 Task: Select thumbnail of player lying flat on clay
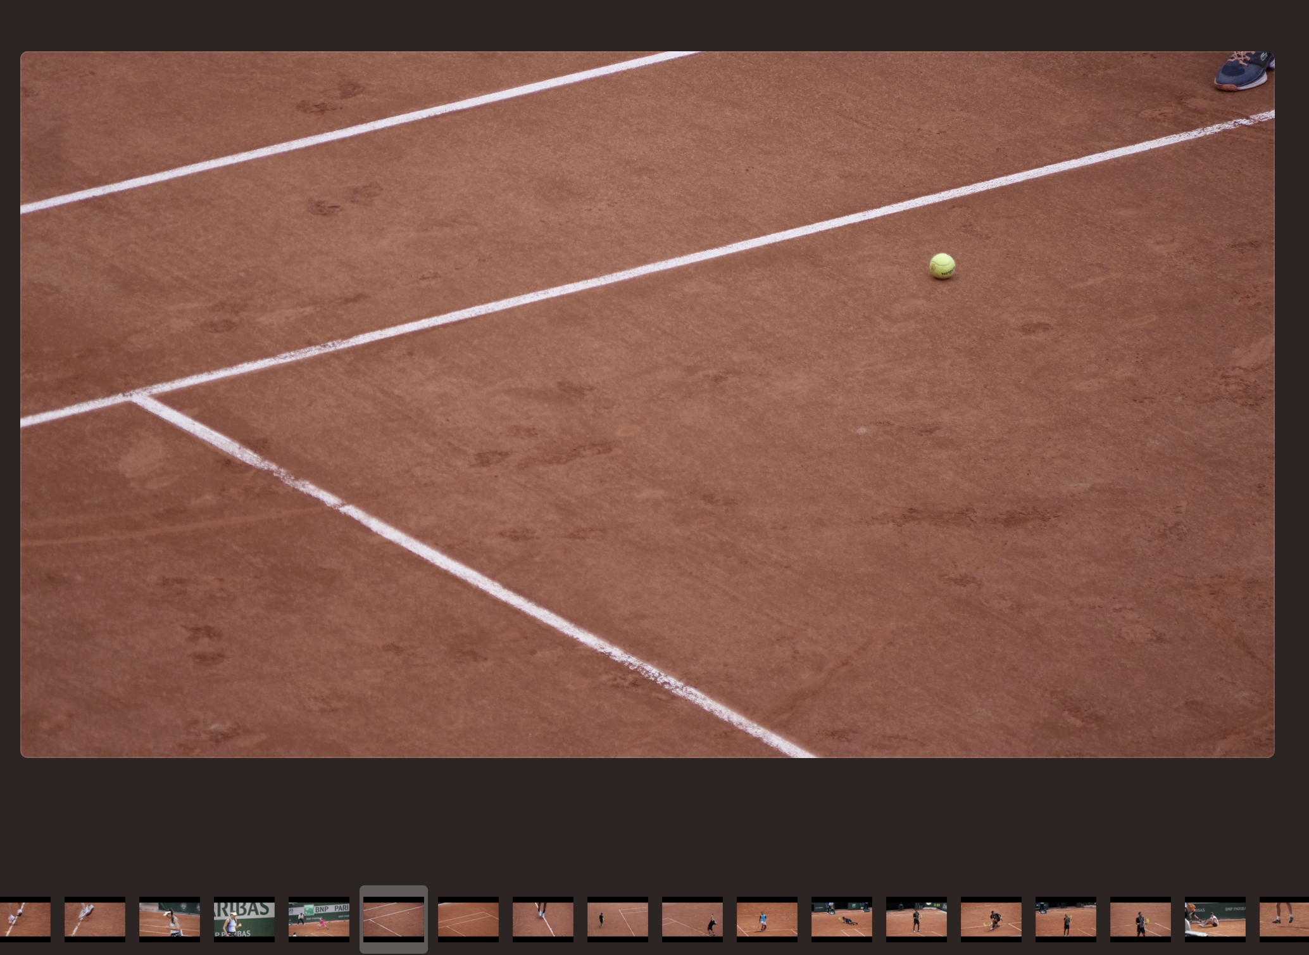point(842,919)
